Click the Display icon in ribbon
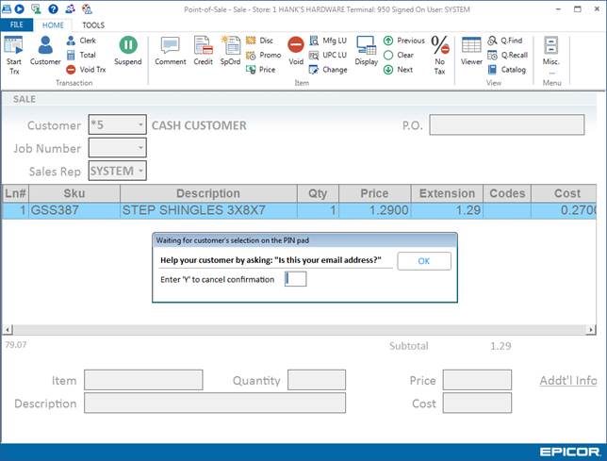This screenshot has width=607, height=461. (366, 51)
